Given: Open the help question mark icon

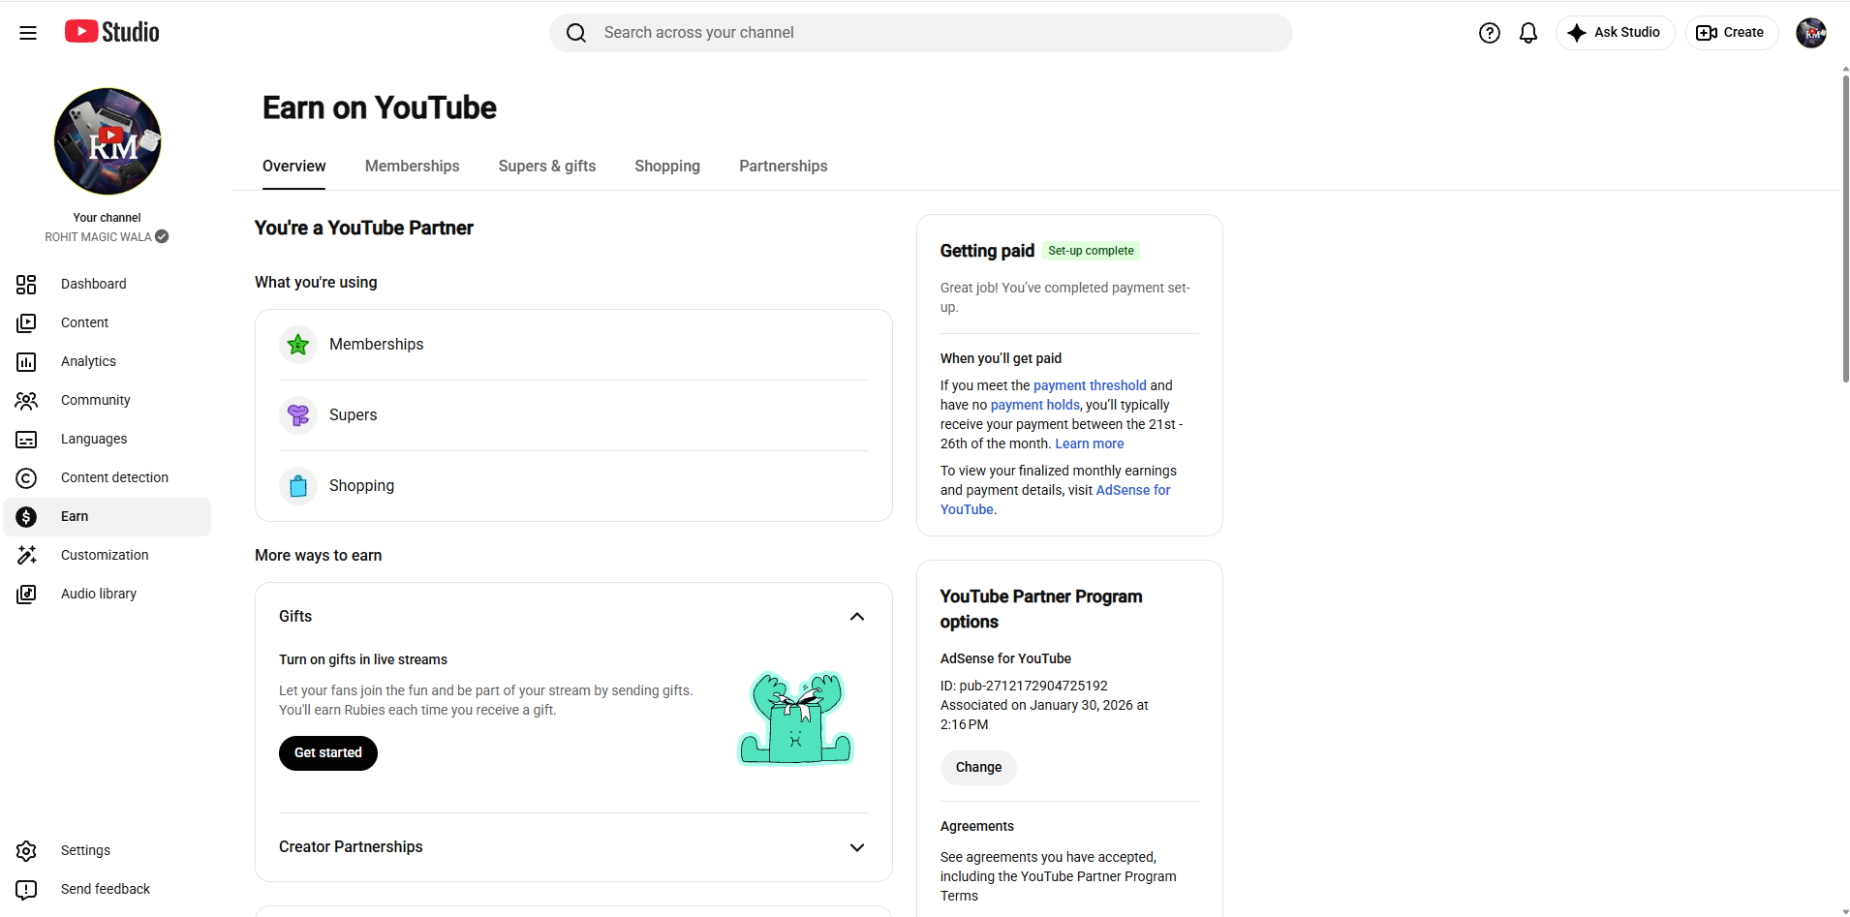Looking at the screenshot, I should click(x=1490, y=33).
